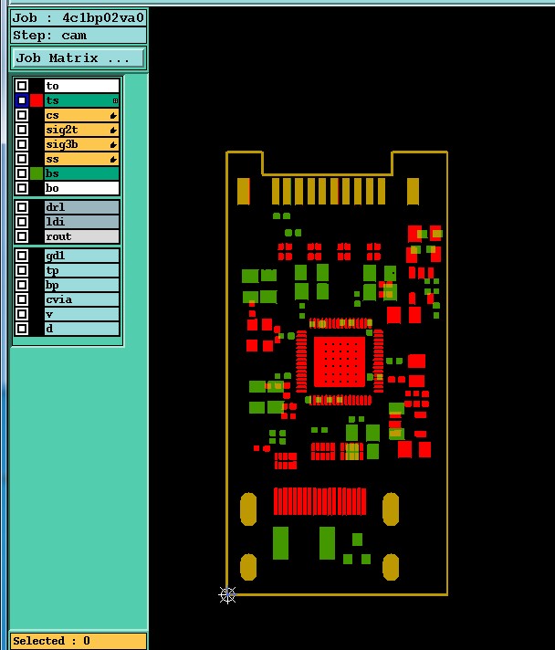This screenshot has height=650, width=555.
Task: Select the 'bo' layer name
Action: tap(81, 188)
